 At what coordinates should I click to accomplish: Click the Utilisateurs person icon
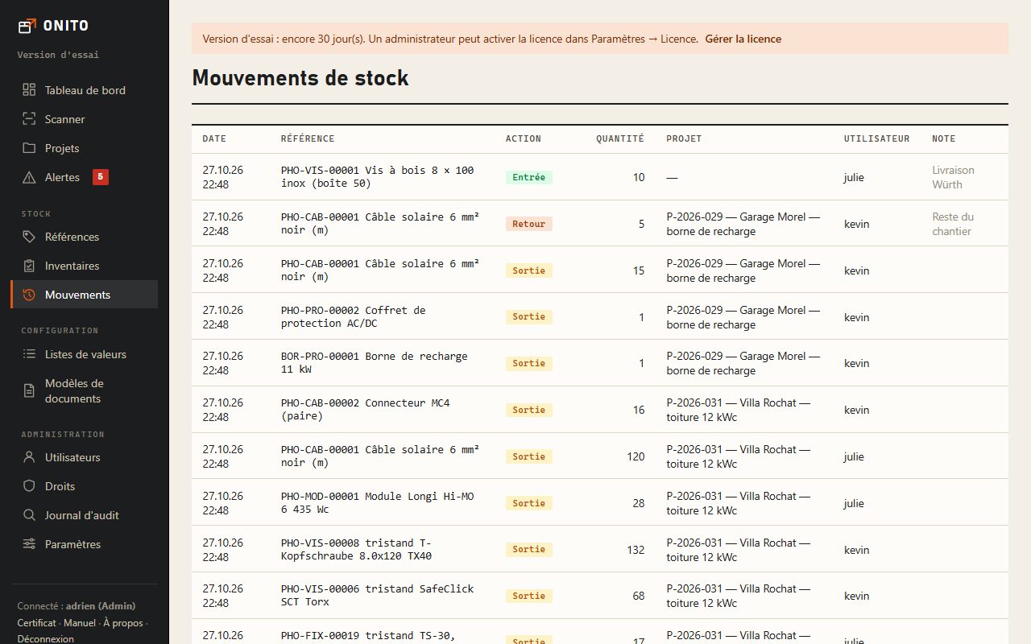pyautogui.click(x=29, y=457)
